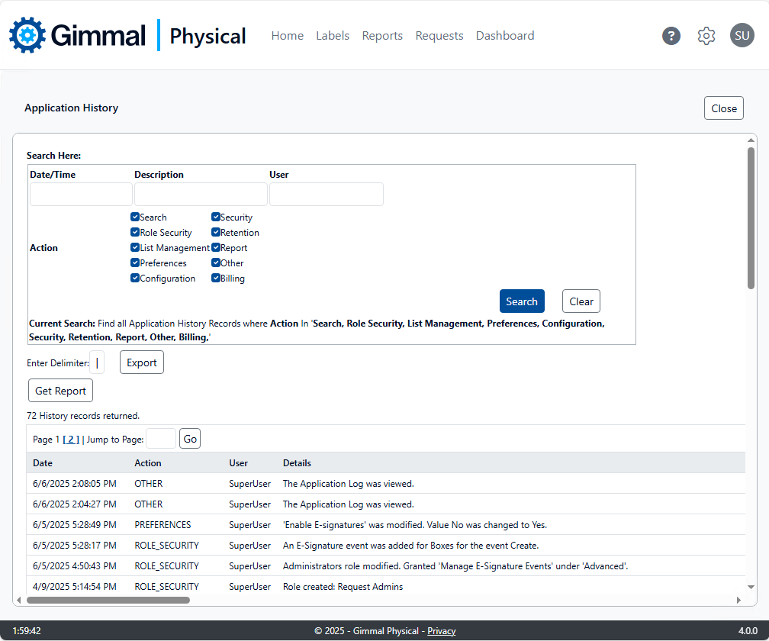Open the Labels menu

333,36
